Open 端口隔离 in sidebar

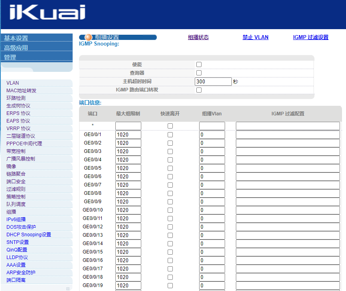click(16, 280)
